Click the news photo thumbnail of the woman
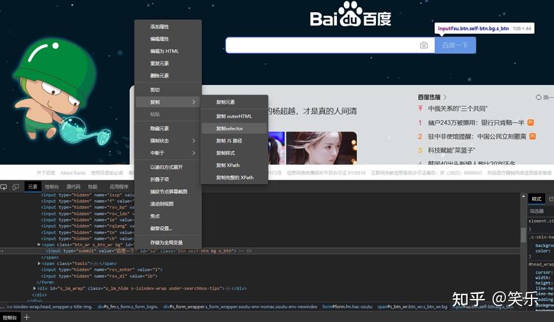This screenshot has height=322, width=554. tap(321, 148)
